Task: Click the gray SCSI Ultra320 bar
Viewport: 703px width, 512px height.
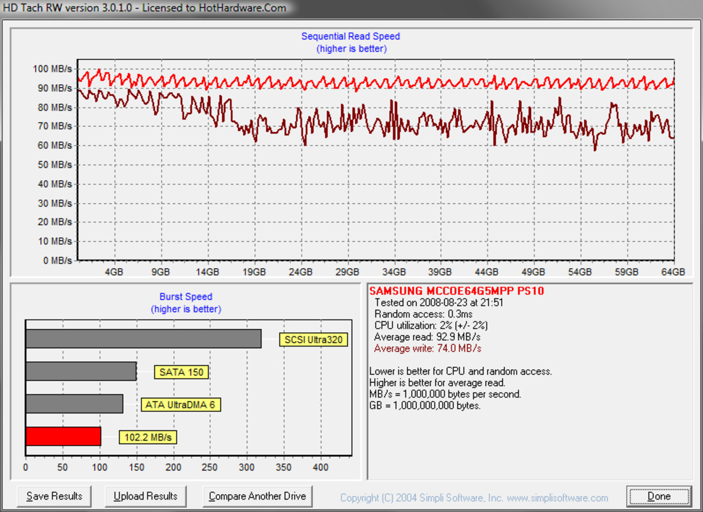Action: click(144, 339)
